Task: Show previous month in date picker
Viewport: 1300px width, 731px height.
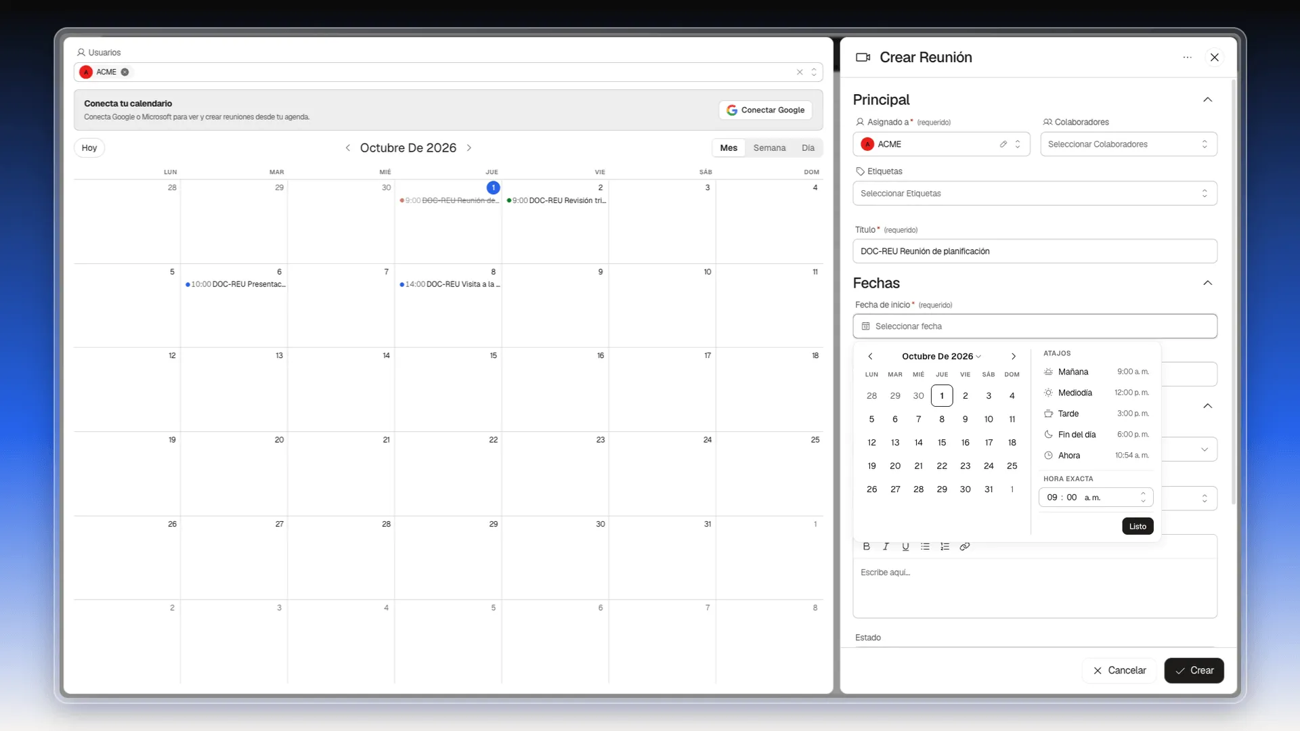Action: tap(871, 357)
